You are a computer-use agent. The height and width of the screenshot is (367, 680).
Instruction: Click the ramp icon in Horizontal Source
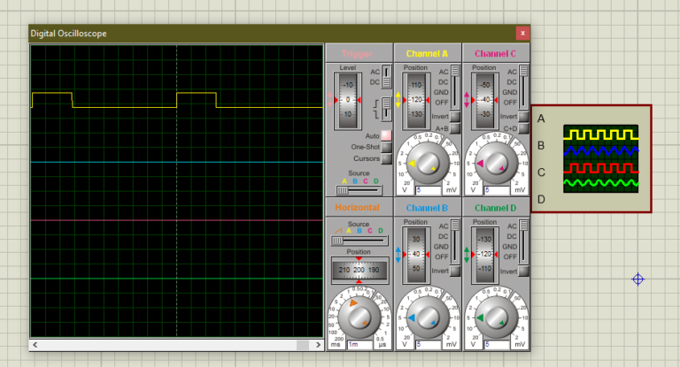coord(338,231)
